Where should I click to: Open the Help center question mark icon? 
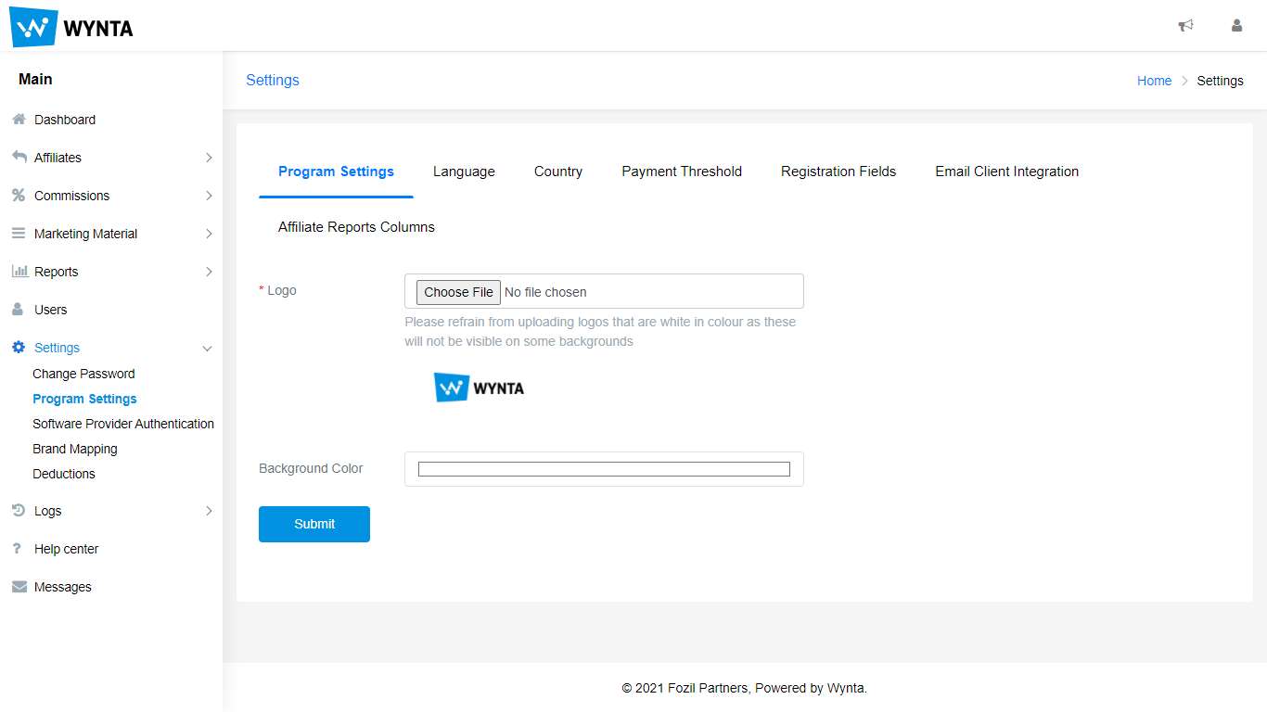[x=17, y=548]
